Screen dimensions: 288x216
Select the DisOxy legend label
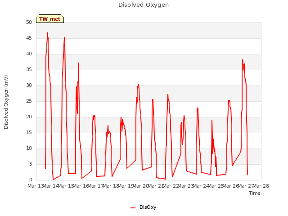[x=148, y=207]
